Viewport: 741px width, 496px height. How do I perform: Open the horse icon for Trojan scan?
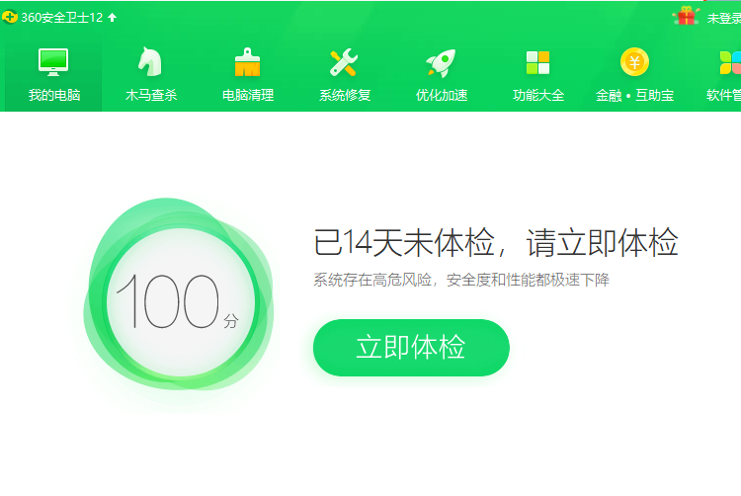pyautogui.click(x=150, y=62)
